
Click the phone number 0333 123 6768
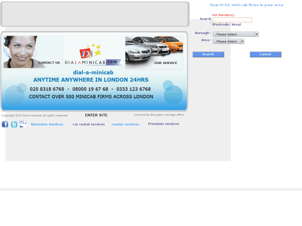pos(133,89)
